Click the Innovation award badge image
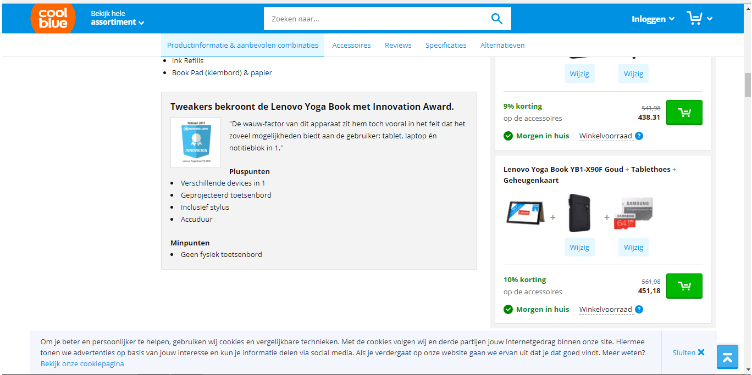The image size is (752, 375). (196, 143)
